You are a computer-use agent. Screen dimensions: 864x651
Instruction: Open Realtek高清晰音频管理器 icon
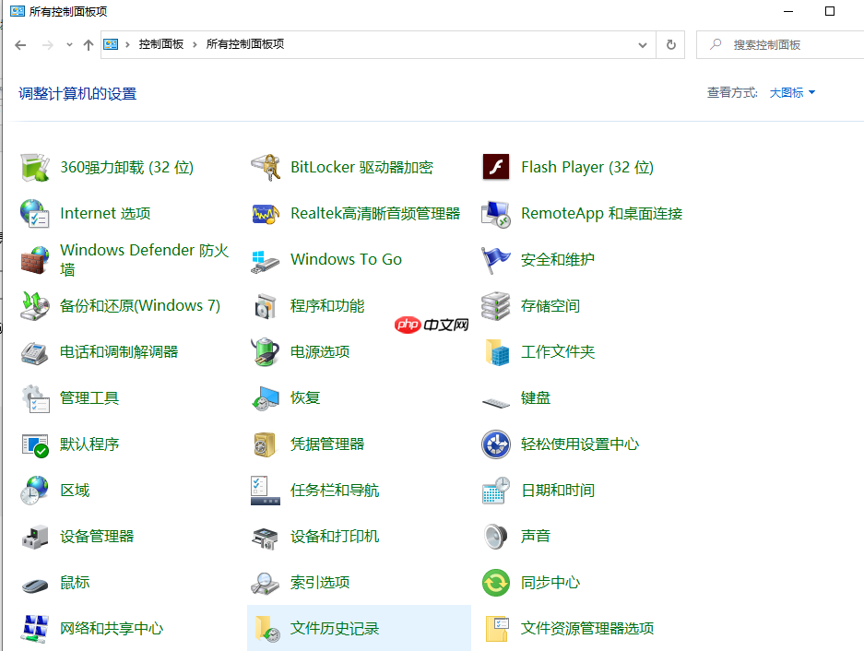click(x=266, y=214)
